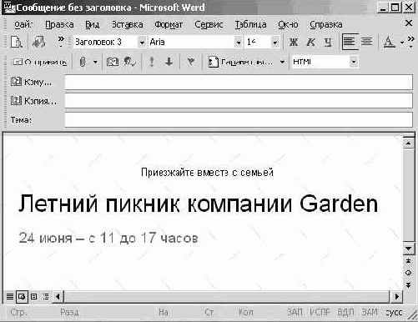The height and width of the screenshot is (322, 418).
Task: Click line 24 июня – с 11 до 17 часов
Action: [x=108, y=238]
